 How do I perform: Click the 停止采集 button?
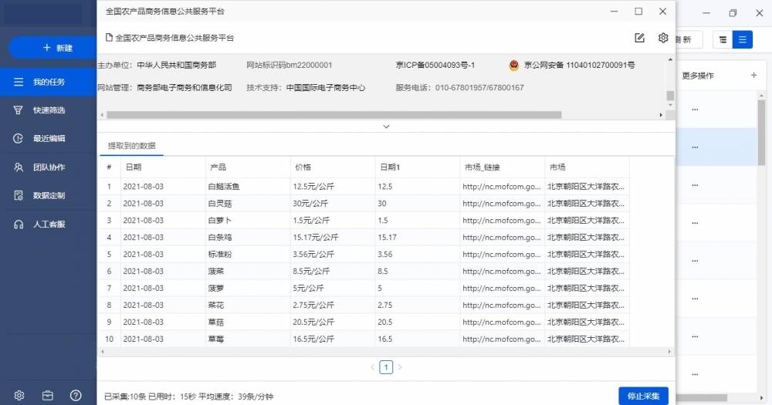(x=643, y=396)
